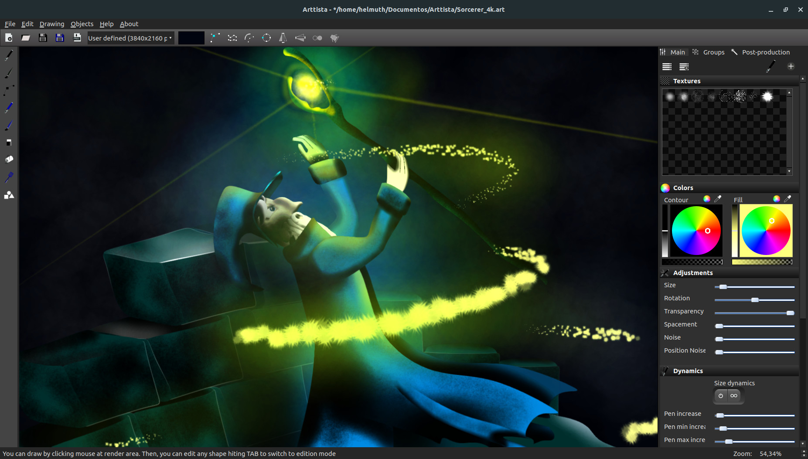The width and height of the screenshot is (808, 459).
Task: Enable the circular Size dynamics option
Action: [720, 396]
